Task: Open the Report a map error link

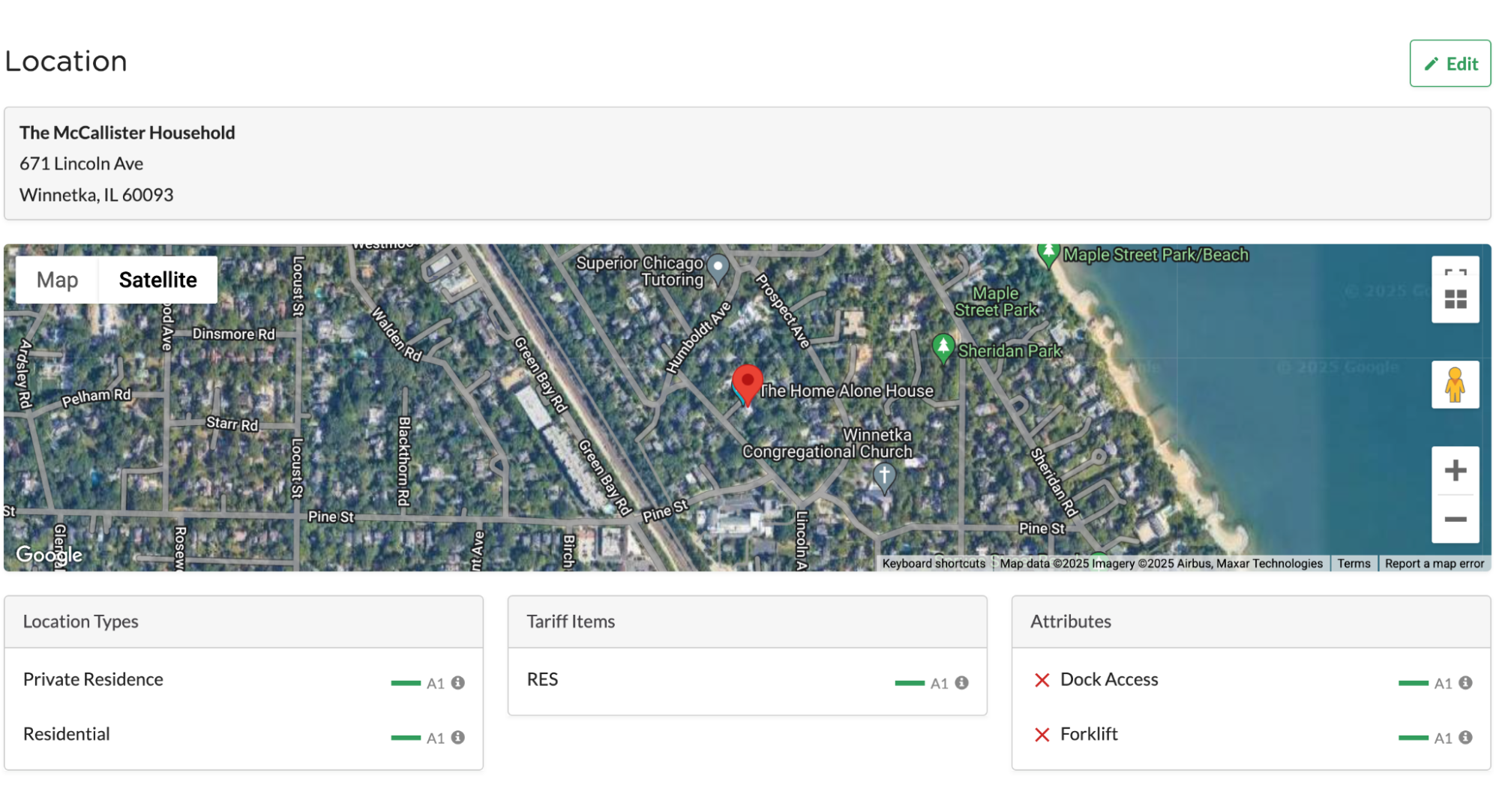Action: (x=1434, y=564)
